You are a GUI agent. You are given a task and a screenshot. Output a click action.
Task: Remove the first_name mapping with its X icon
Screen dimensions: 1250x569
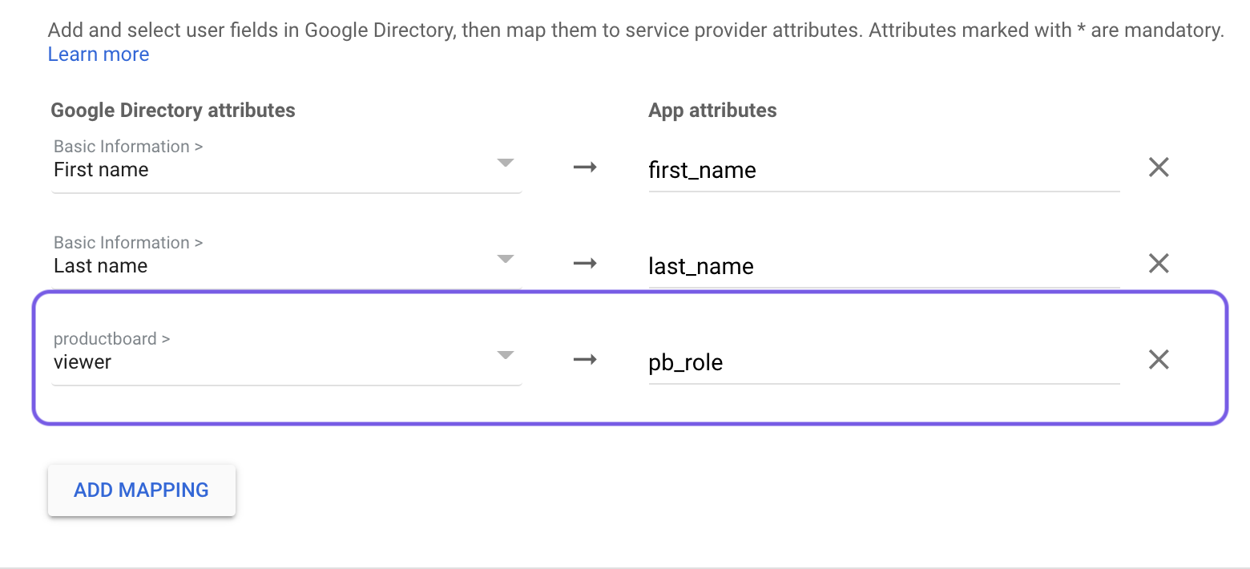(1159, 167)
